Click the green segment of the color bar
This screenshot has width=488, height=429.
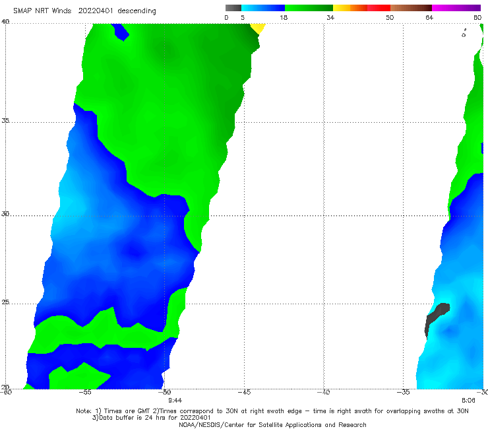point(309,8)
